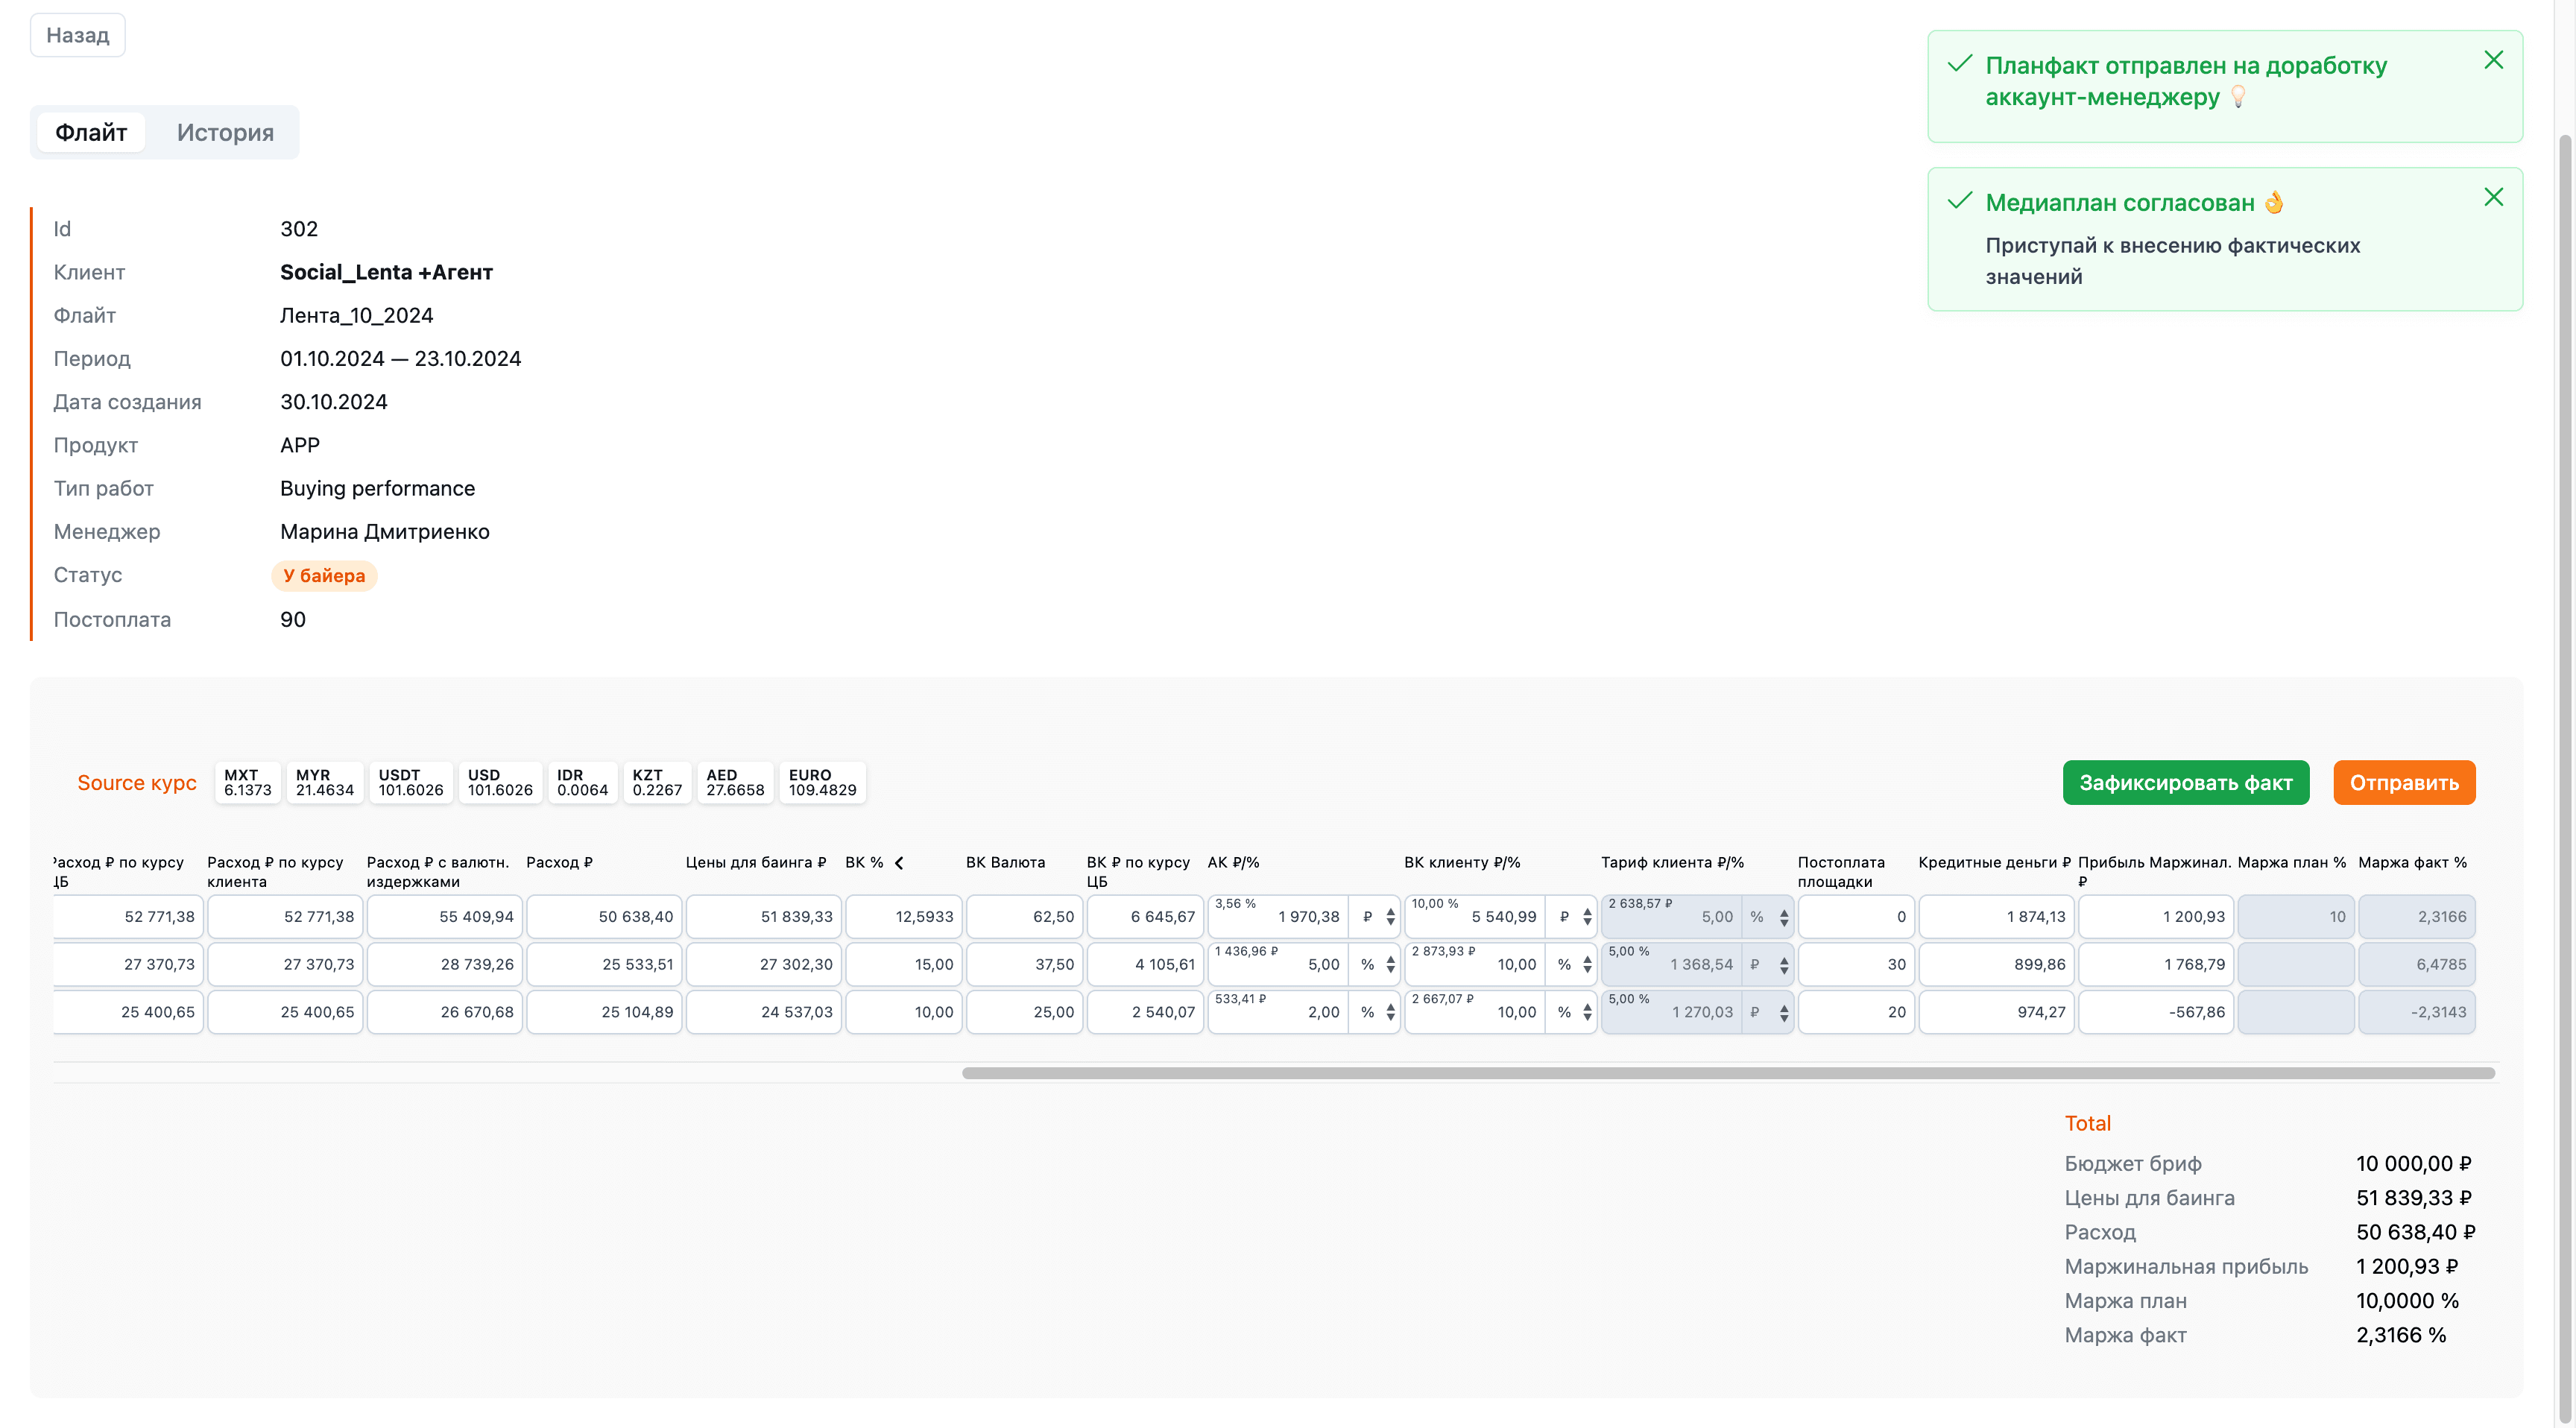Edit Цены для баинга field 24 537,03
2576x1428 pixels.
point(764,1013)
